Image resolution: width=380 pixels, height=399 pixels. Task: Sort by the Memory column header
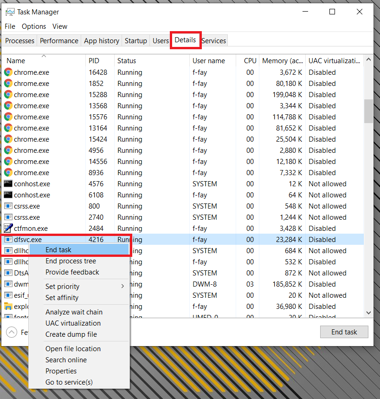tap(282, 61)
